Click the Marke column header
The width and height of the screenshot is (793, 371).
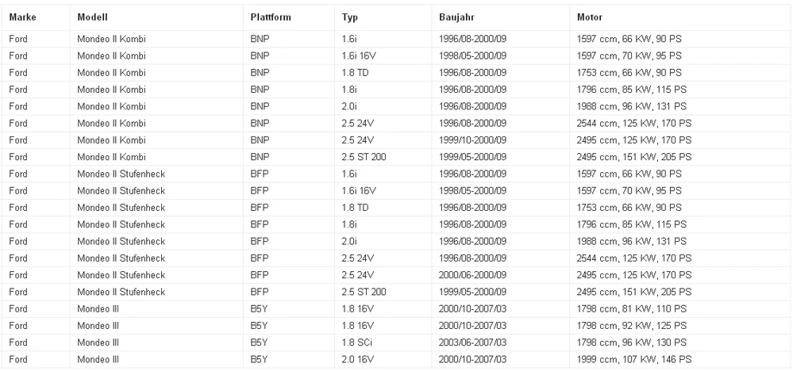[x=23, y=17]
